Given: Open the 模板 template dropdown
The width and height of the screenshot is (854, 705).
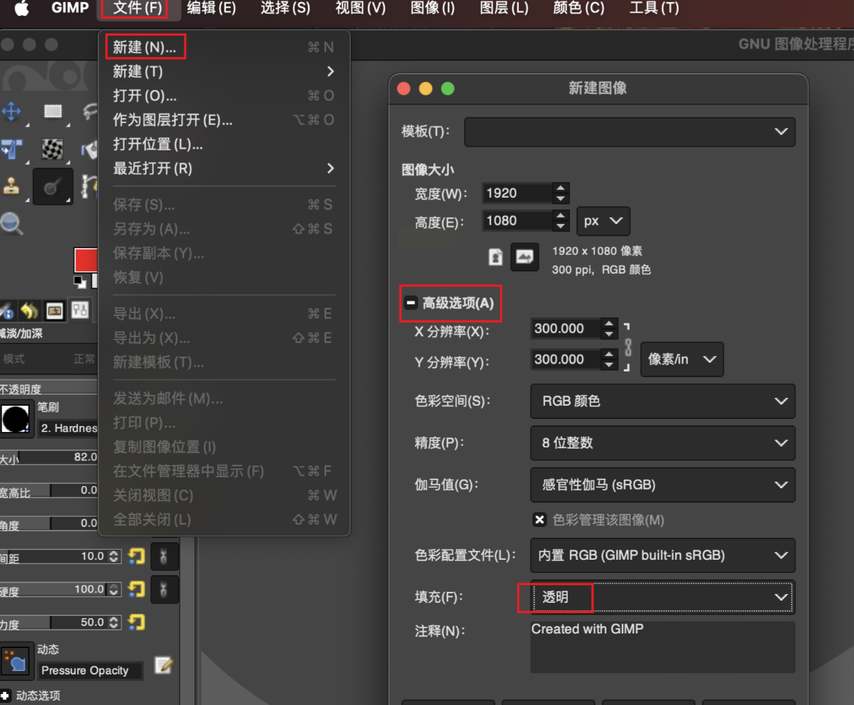Looking at the screenshot, I should coord(630,132).
